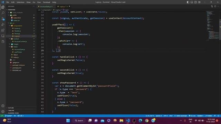Click the remote window indicator in the status bar
The height and width of the screenshot is (124, 221).
[x=2, y=116]
